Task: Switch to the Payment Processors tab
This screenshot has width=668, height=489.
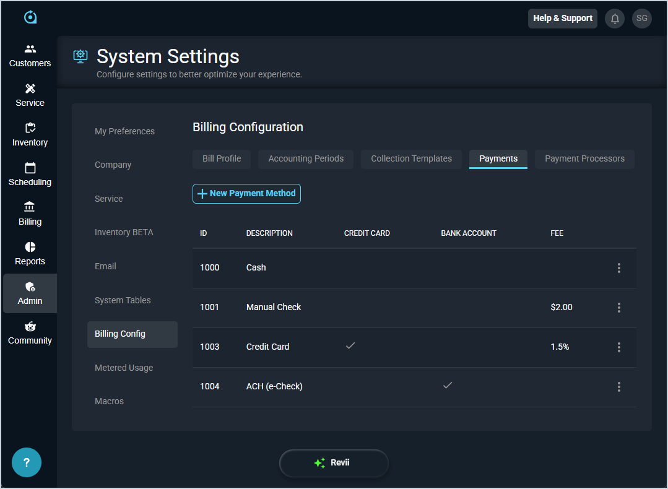Action: tap(584, 159)
